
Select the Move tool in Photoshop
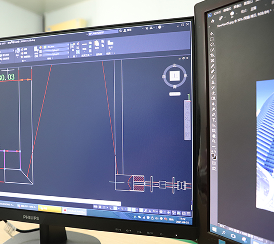click(x=212, y=33)
